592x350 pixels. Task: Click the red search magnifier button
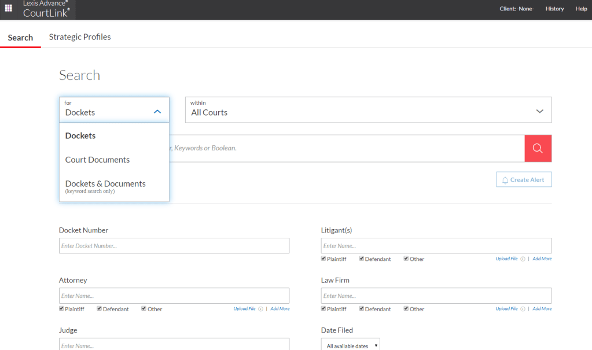tap(538, 149)
